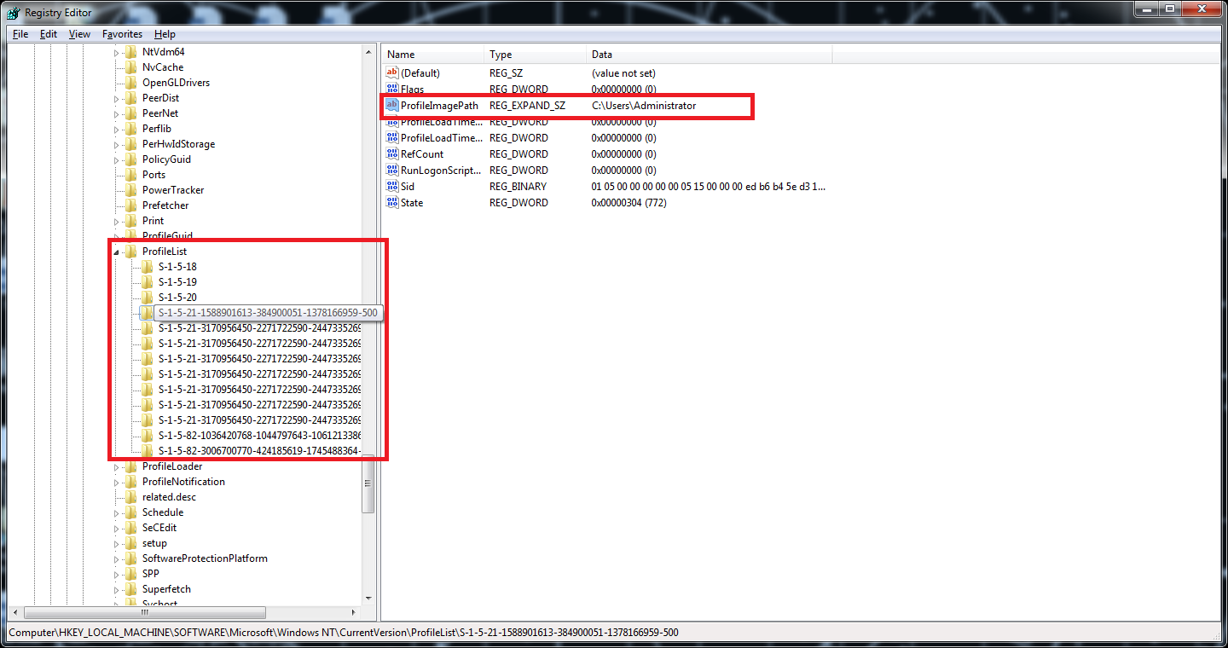The width and height of the screenshot is (1228, 648).
Task: Click the (Default) string value icon
Action: click(x=392, y=73)
